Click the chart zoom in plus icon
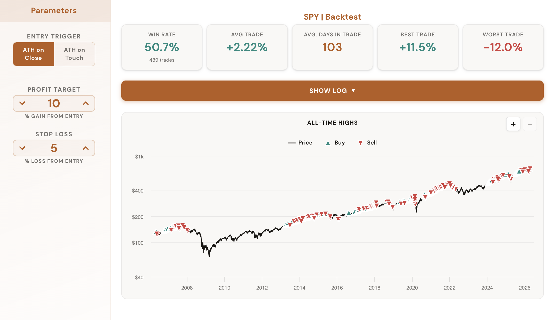This screenshot has height=320, width=552. click(513, 124)
